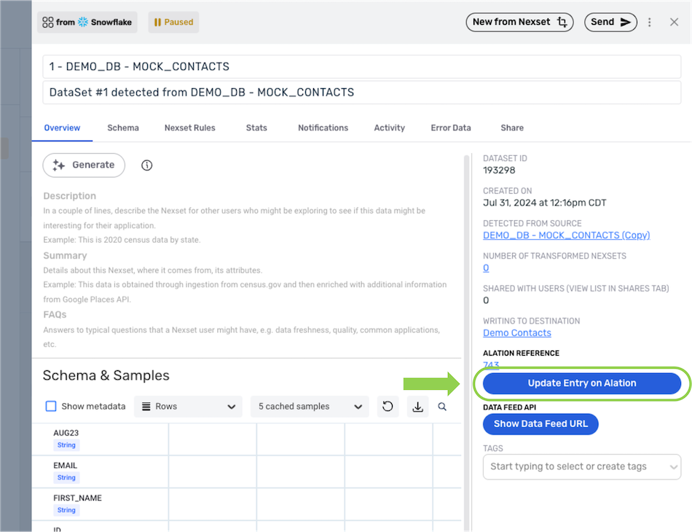Switch to the Overview tab
Viewport: 692px width, 532px height.
(62, 128)
